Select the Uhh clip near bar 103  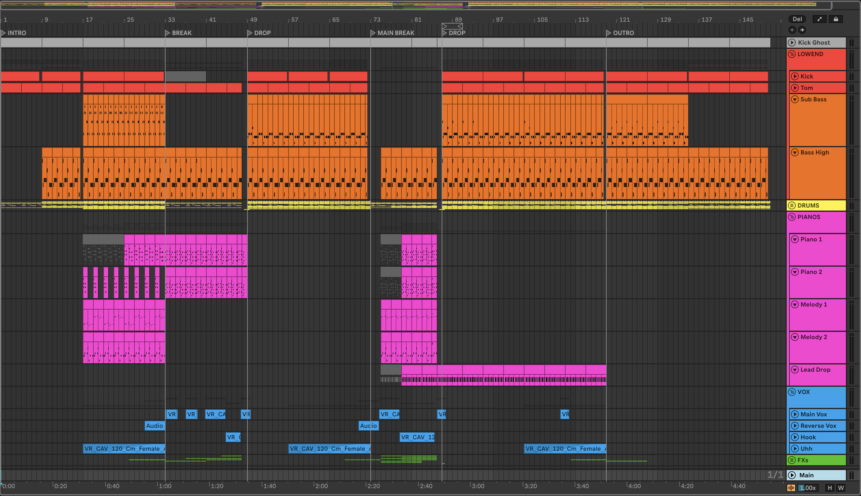pyautogui.click(x=565, y=449)
